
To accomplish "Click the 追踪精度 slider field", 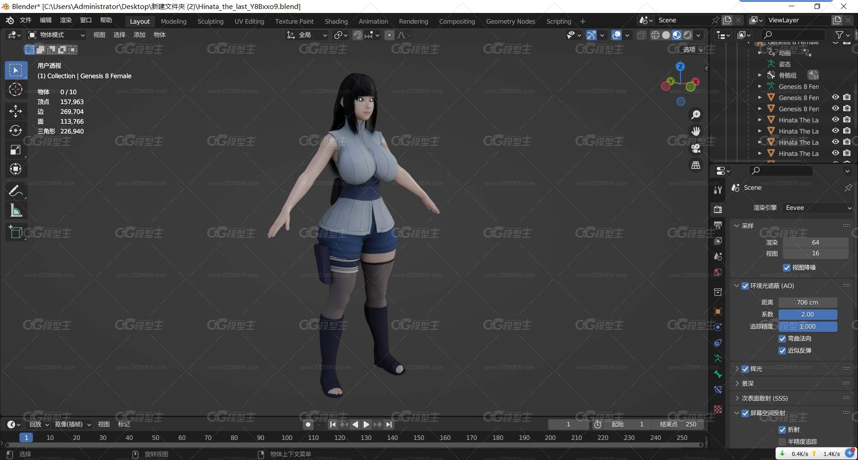I will tap(808, 326).
